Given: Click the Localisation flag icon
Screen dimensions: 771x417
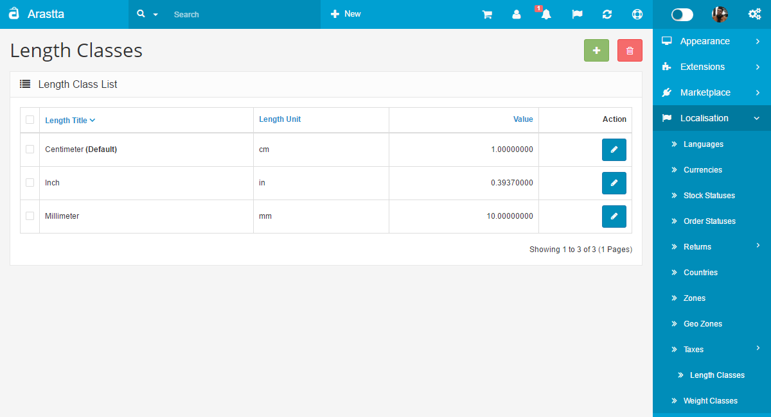Looking at the screenshot, I should [667, 118].
